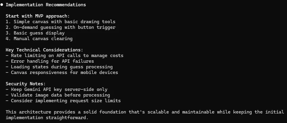Click the "Simple canvas with basic drawing tools" line
The image size is (287, 123).
[60, 22]
